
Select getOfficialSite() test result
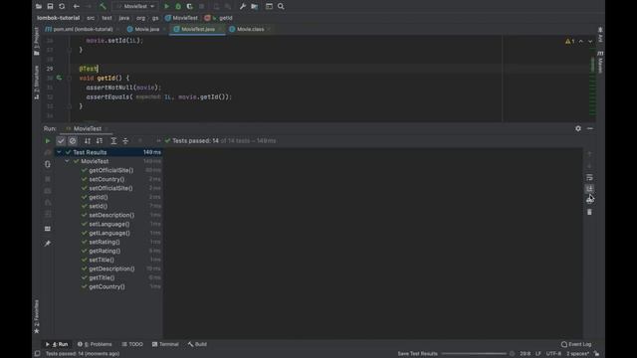[x=110, y=170]
